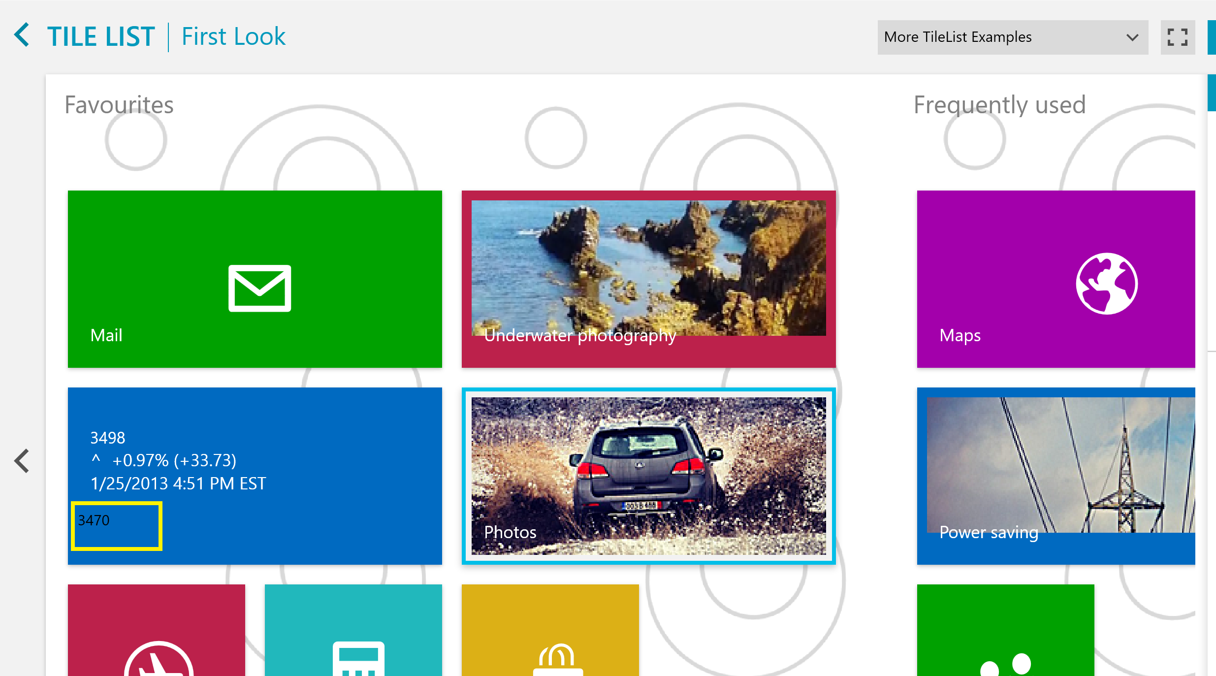This screenshot has height=676, width=1216.
Task: Click the back arrow next to TILE LIST
Action: pyautogui.click(x=22, y=36)
